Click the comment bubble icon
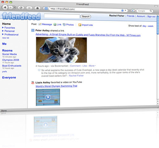Screen dimensions: 159x148 click(x=39, y=70)
